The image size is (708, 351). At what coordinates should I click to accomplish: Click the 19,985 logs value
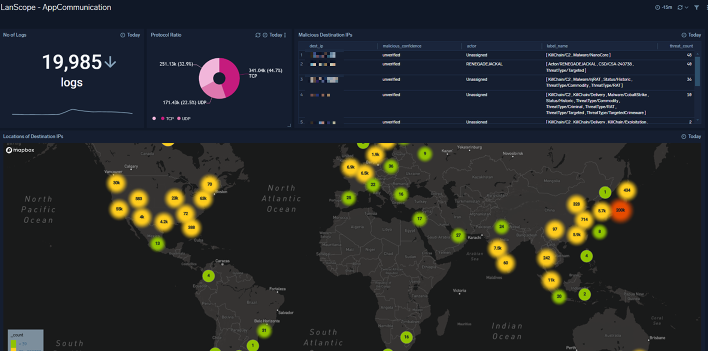click(72, 62)
